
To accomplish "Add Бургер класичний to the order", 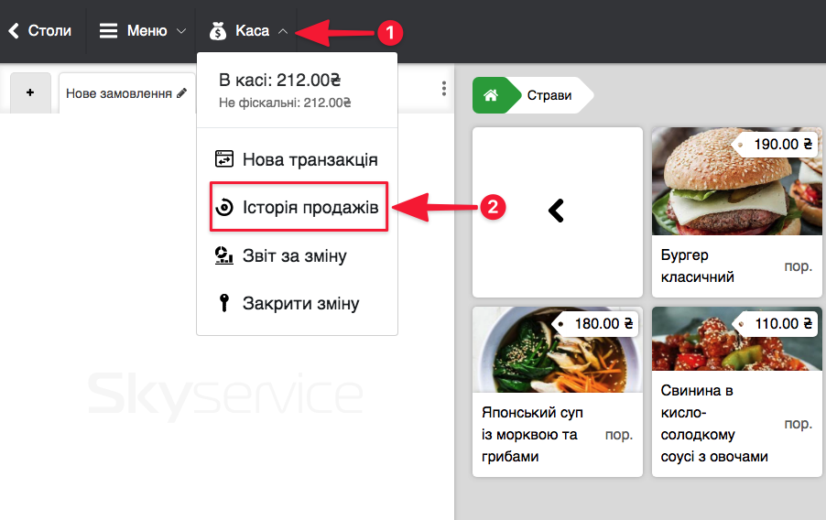I will 736,212.
